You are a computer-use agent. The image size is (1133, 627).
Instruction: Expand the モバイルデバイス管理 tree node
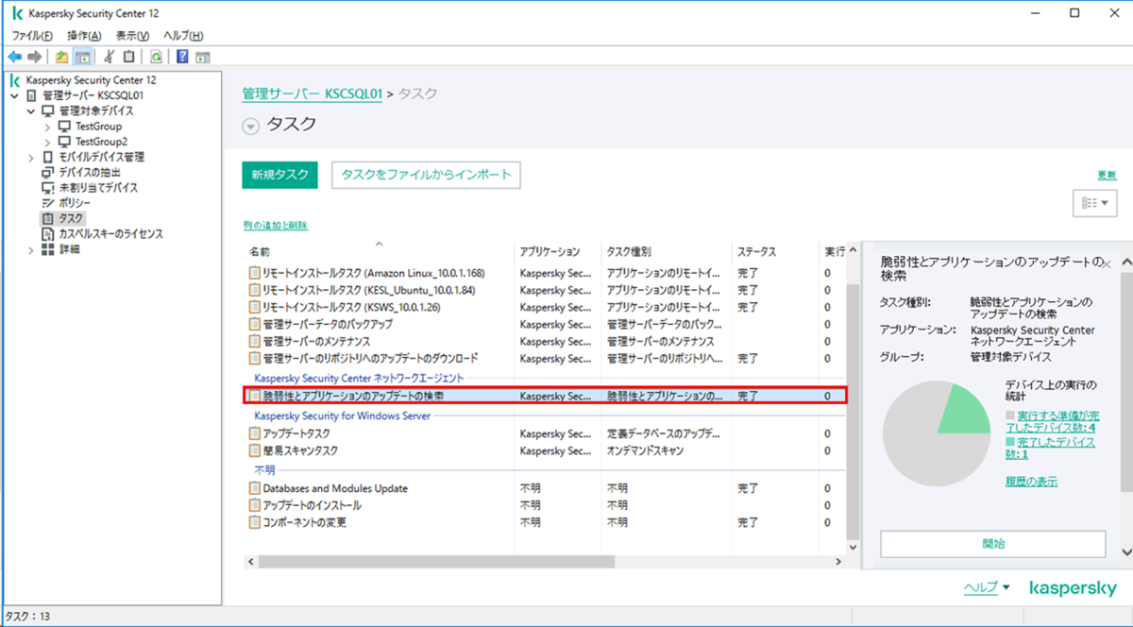[31, 157]
